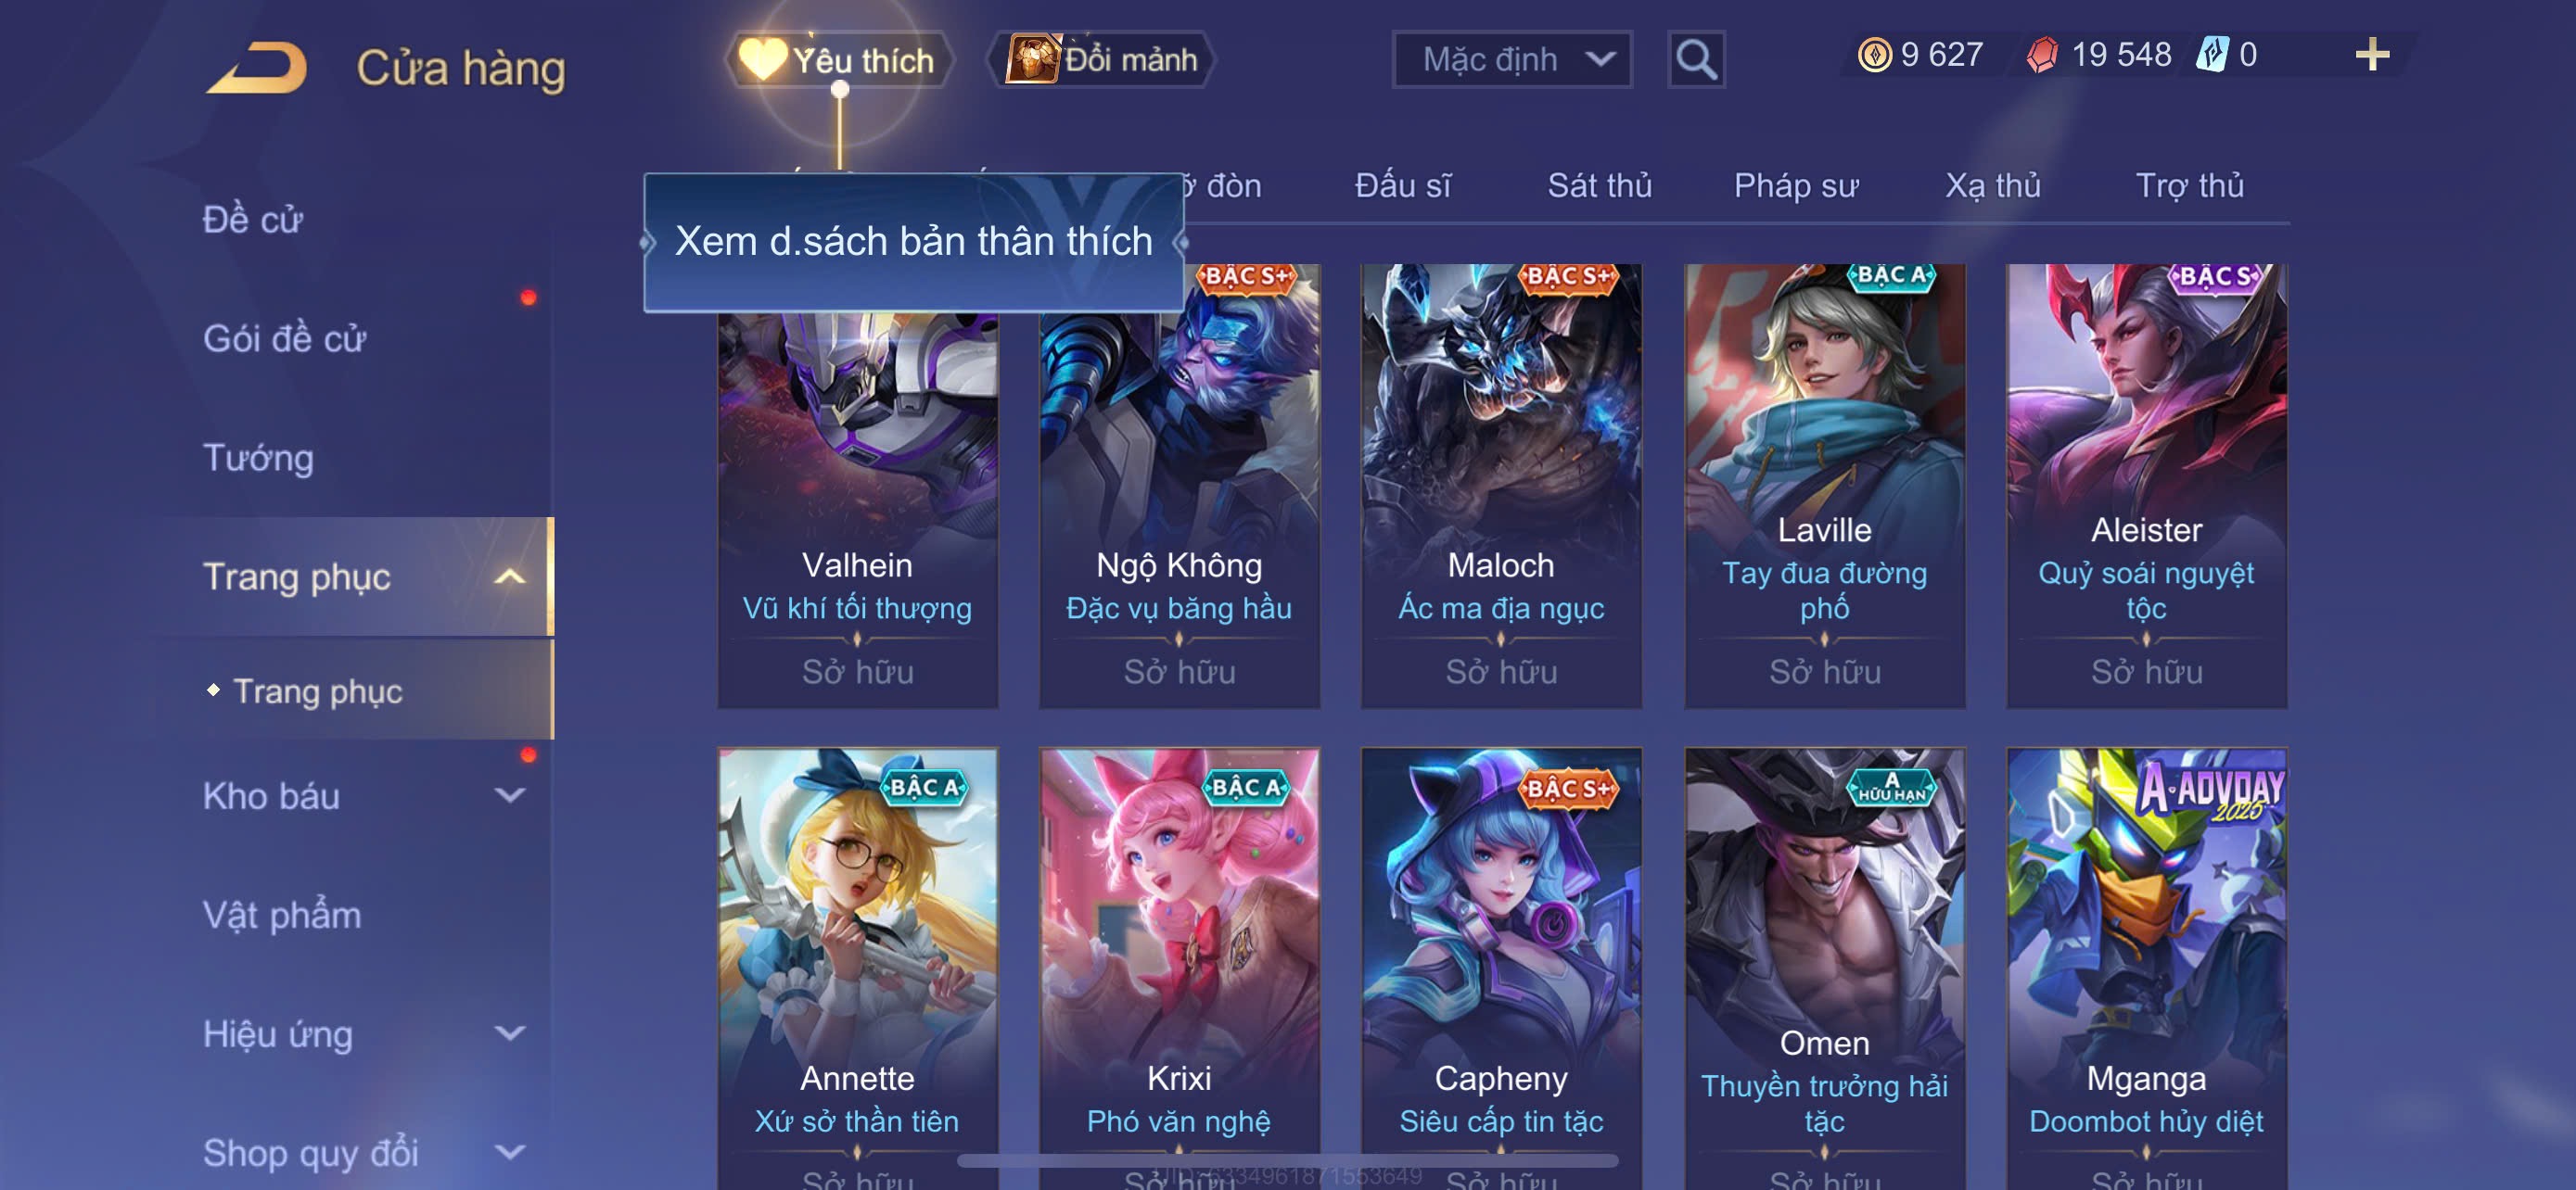Select the Capheny Siêu cấp tin tặc card
Viewport: 2576px width, 1190px height.
1501,969
